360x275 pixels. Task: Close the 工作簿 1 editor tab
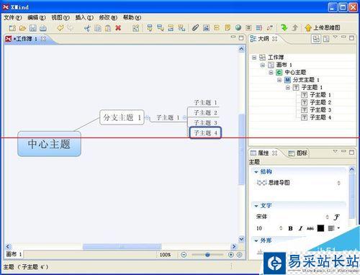pyautogui.click(x=43, y=39)
